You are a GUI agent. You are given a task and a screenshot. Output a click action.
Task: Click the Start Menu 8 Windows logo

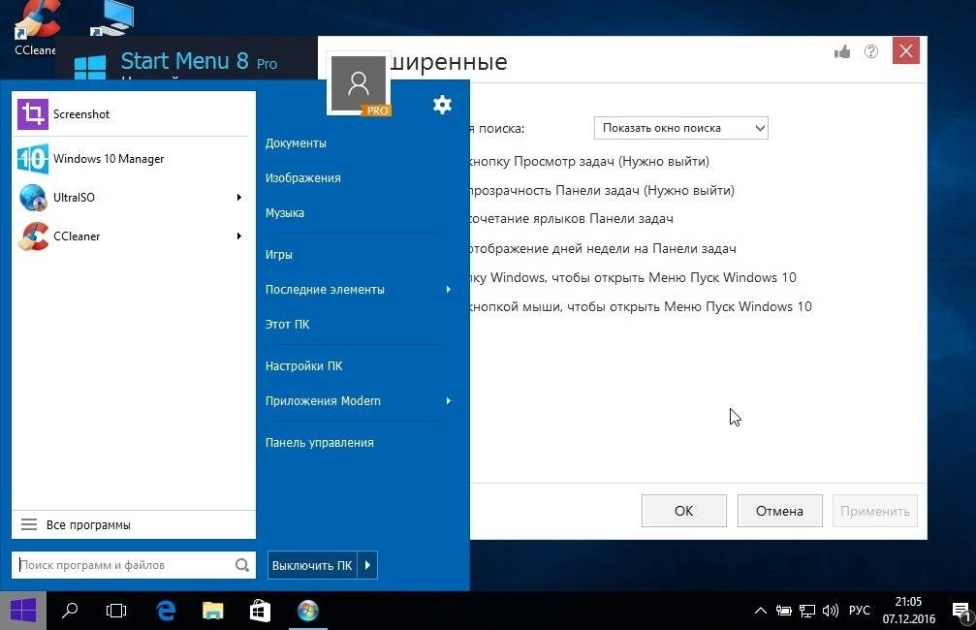point(89,67)
